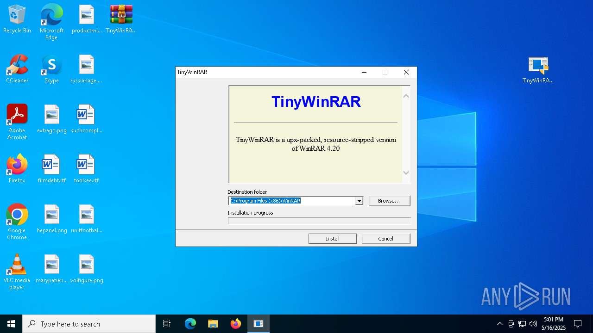Image resolution: width=593 pixels, height=333 pixels.
Task: Open the taskbar clock and date
Action: [554, 324]
